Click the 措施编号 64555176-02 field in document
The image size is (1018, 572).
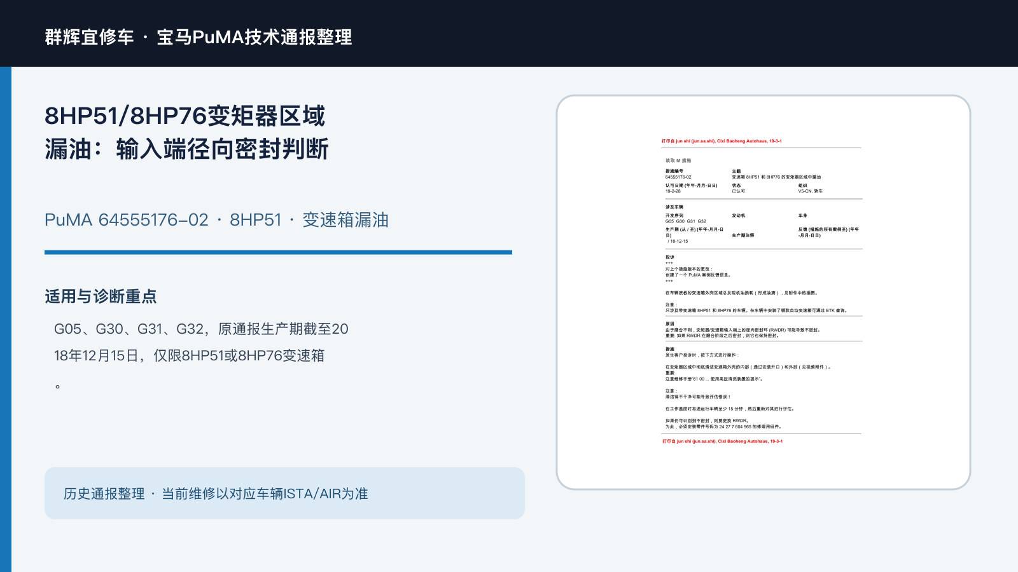(678, 174)
